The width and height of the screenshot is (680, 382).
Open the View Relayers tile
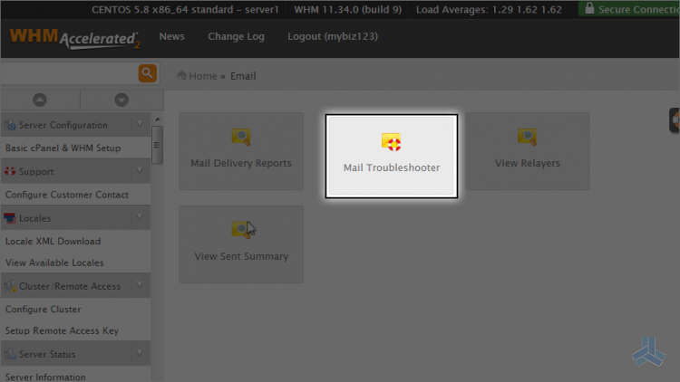[528, 151]
